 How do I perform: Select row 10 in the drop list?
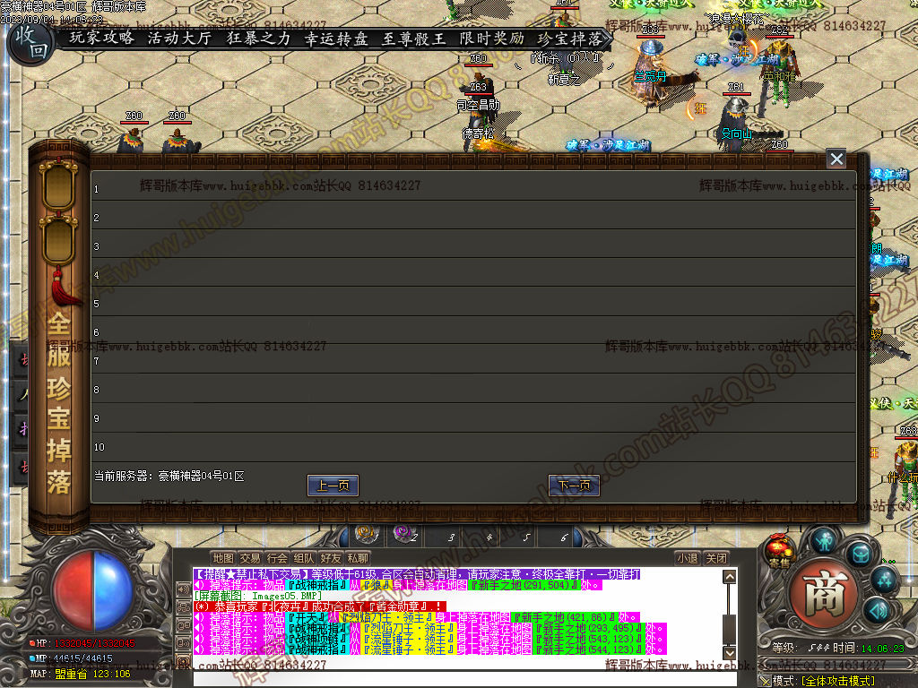pyautogui.click(x=473, y=446)
